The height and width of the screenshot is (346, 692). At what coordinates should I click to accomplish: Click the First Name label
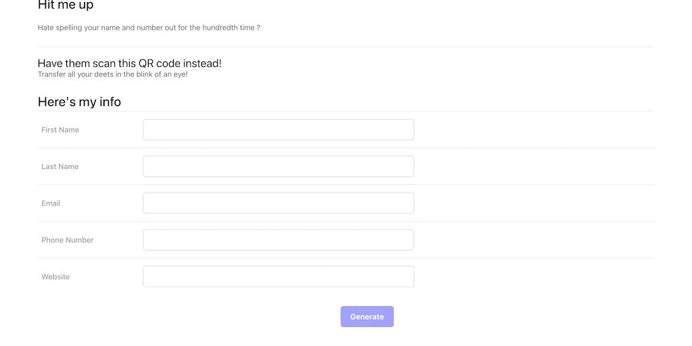[60, 130]
